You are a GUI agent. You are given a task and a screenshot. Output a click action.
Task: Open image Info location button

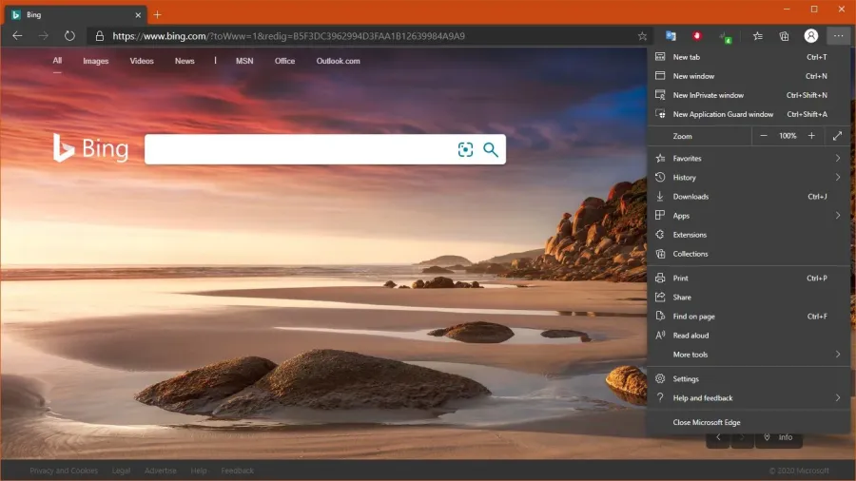778,438
